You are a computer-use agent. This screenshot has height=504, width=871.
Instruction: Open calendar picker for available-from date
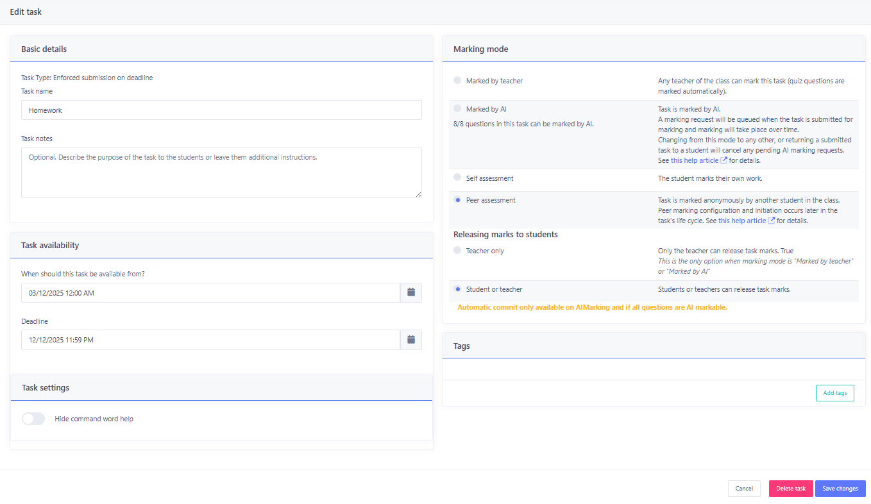point(410,292)
